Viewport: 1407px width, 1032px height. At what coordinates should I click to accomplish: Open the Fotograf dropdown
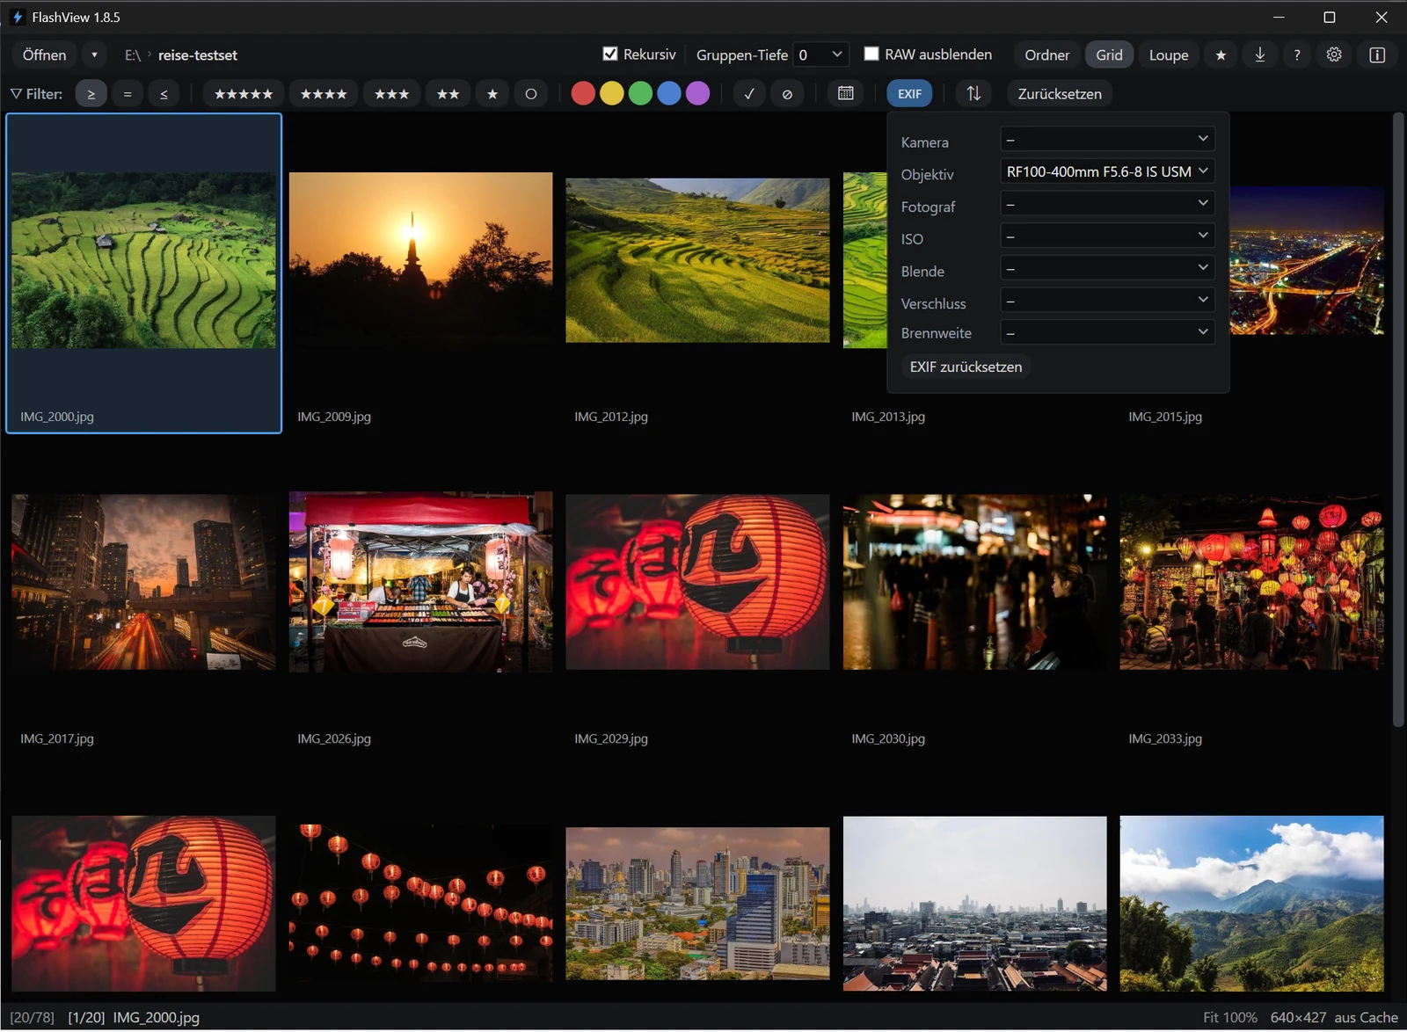coord(1107,203)
